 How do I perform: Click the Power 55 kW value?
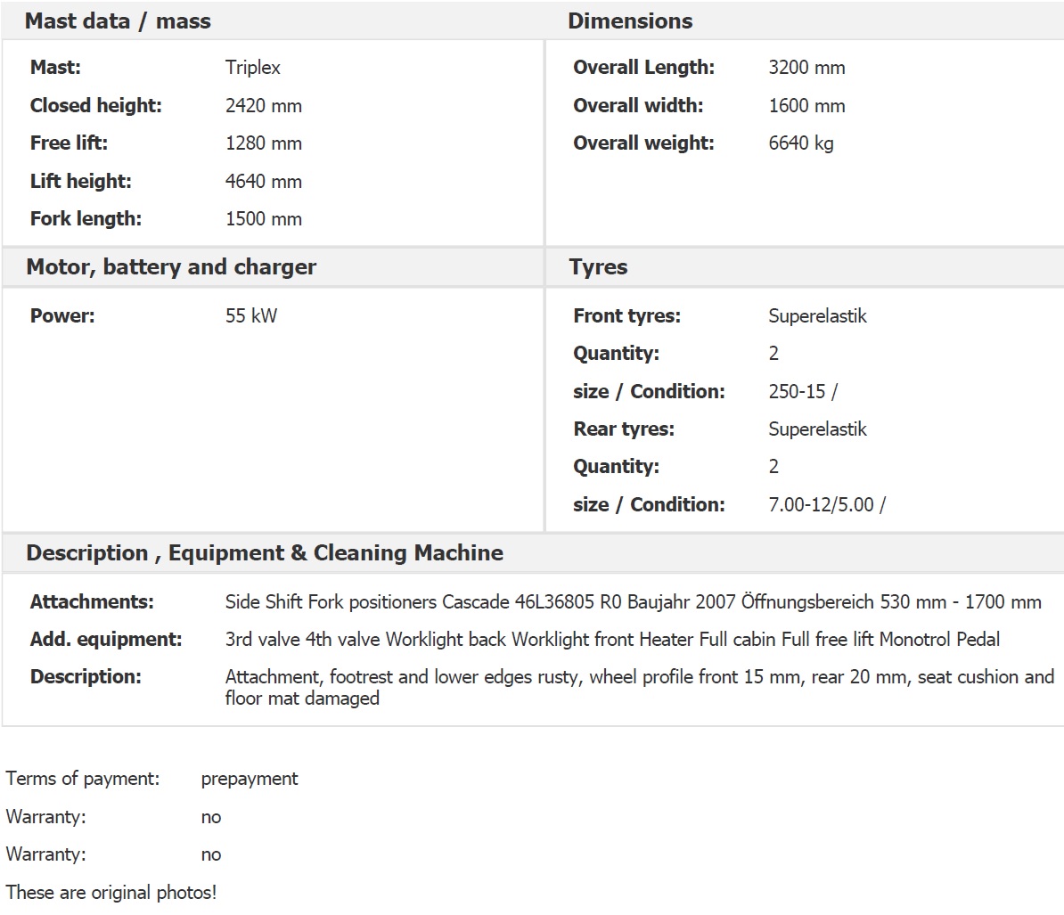[x=251, y=316]
